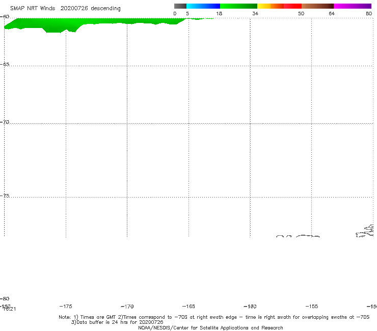The image size is (377, 331).
Task: Click the red segment of the color bar
Action: (292, 6)
